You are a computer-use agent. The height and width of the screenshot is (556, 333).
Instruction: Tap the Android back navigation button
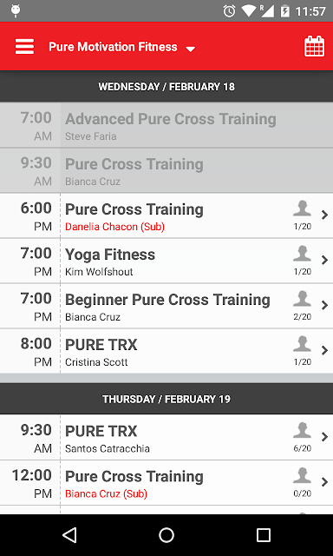coord(69,535)
